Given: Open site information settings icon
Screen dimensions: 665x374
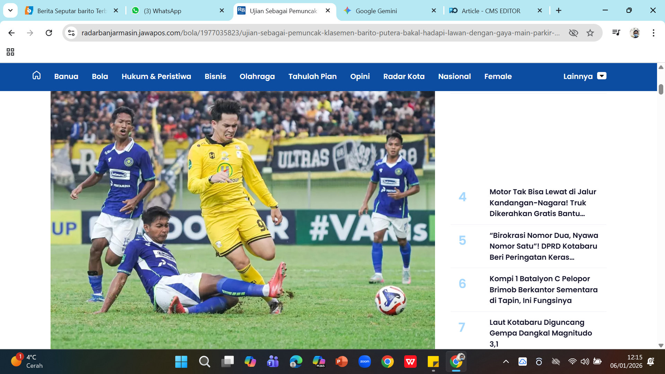Looking at the screenshot, I should pyautogui.click(x=71, y=33).
